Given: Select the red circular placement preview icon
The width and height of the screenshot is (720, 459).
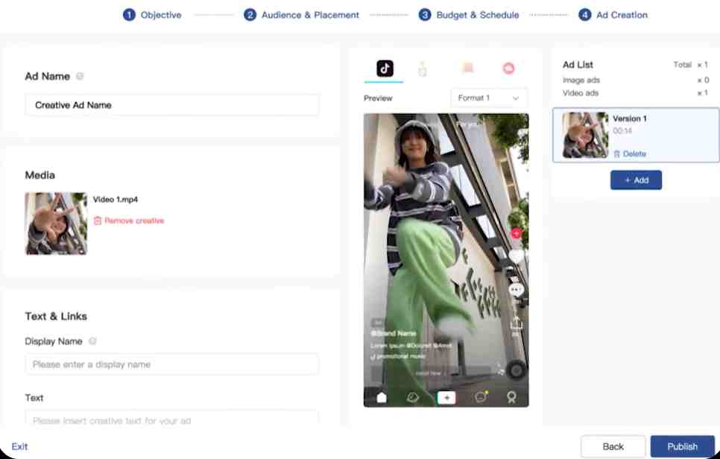Looking at the screenshot, I should [x=508, y=69].
